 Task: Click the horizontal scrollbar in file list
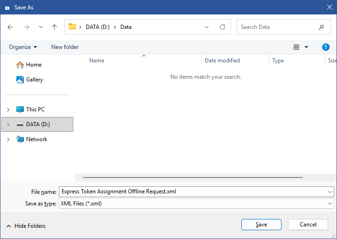(193, 178)
